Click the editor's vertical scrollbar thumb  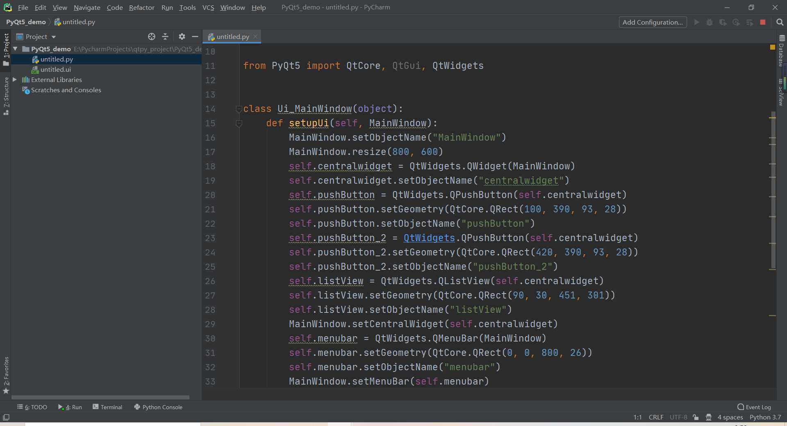click(773, 191)
